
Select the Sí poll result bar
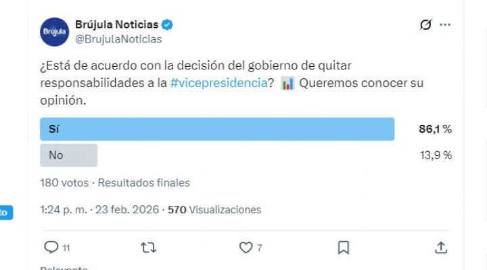point(217,129)
